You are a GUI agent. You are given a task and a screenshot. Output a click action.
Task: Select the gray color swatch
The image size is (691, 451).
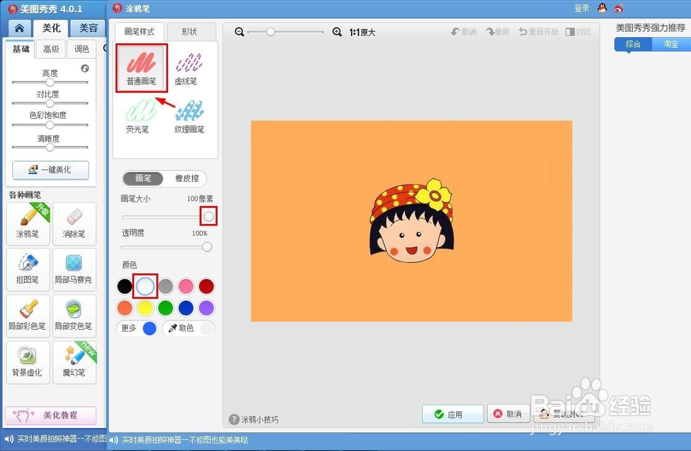click(x=166, y=286)
